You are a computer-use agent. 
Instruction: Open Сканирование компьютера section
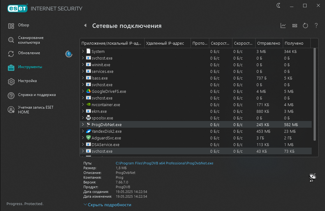point(31,40)
